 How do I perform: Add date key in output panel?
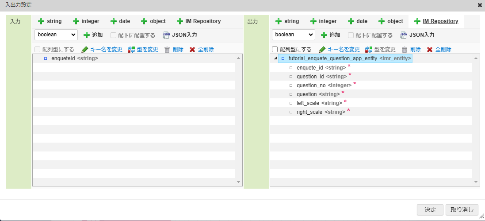coord(358,21)
